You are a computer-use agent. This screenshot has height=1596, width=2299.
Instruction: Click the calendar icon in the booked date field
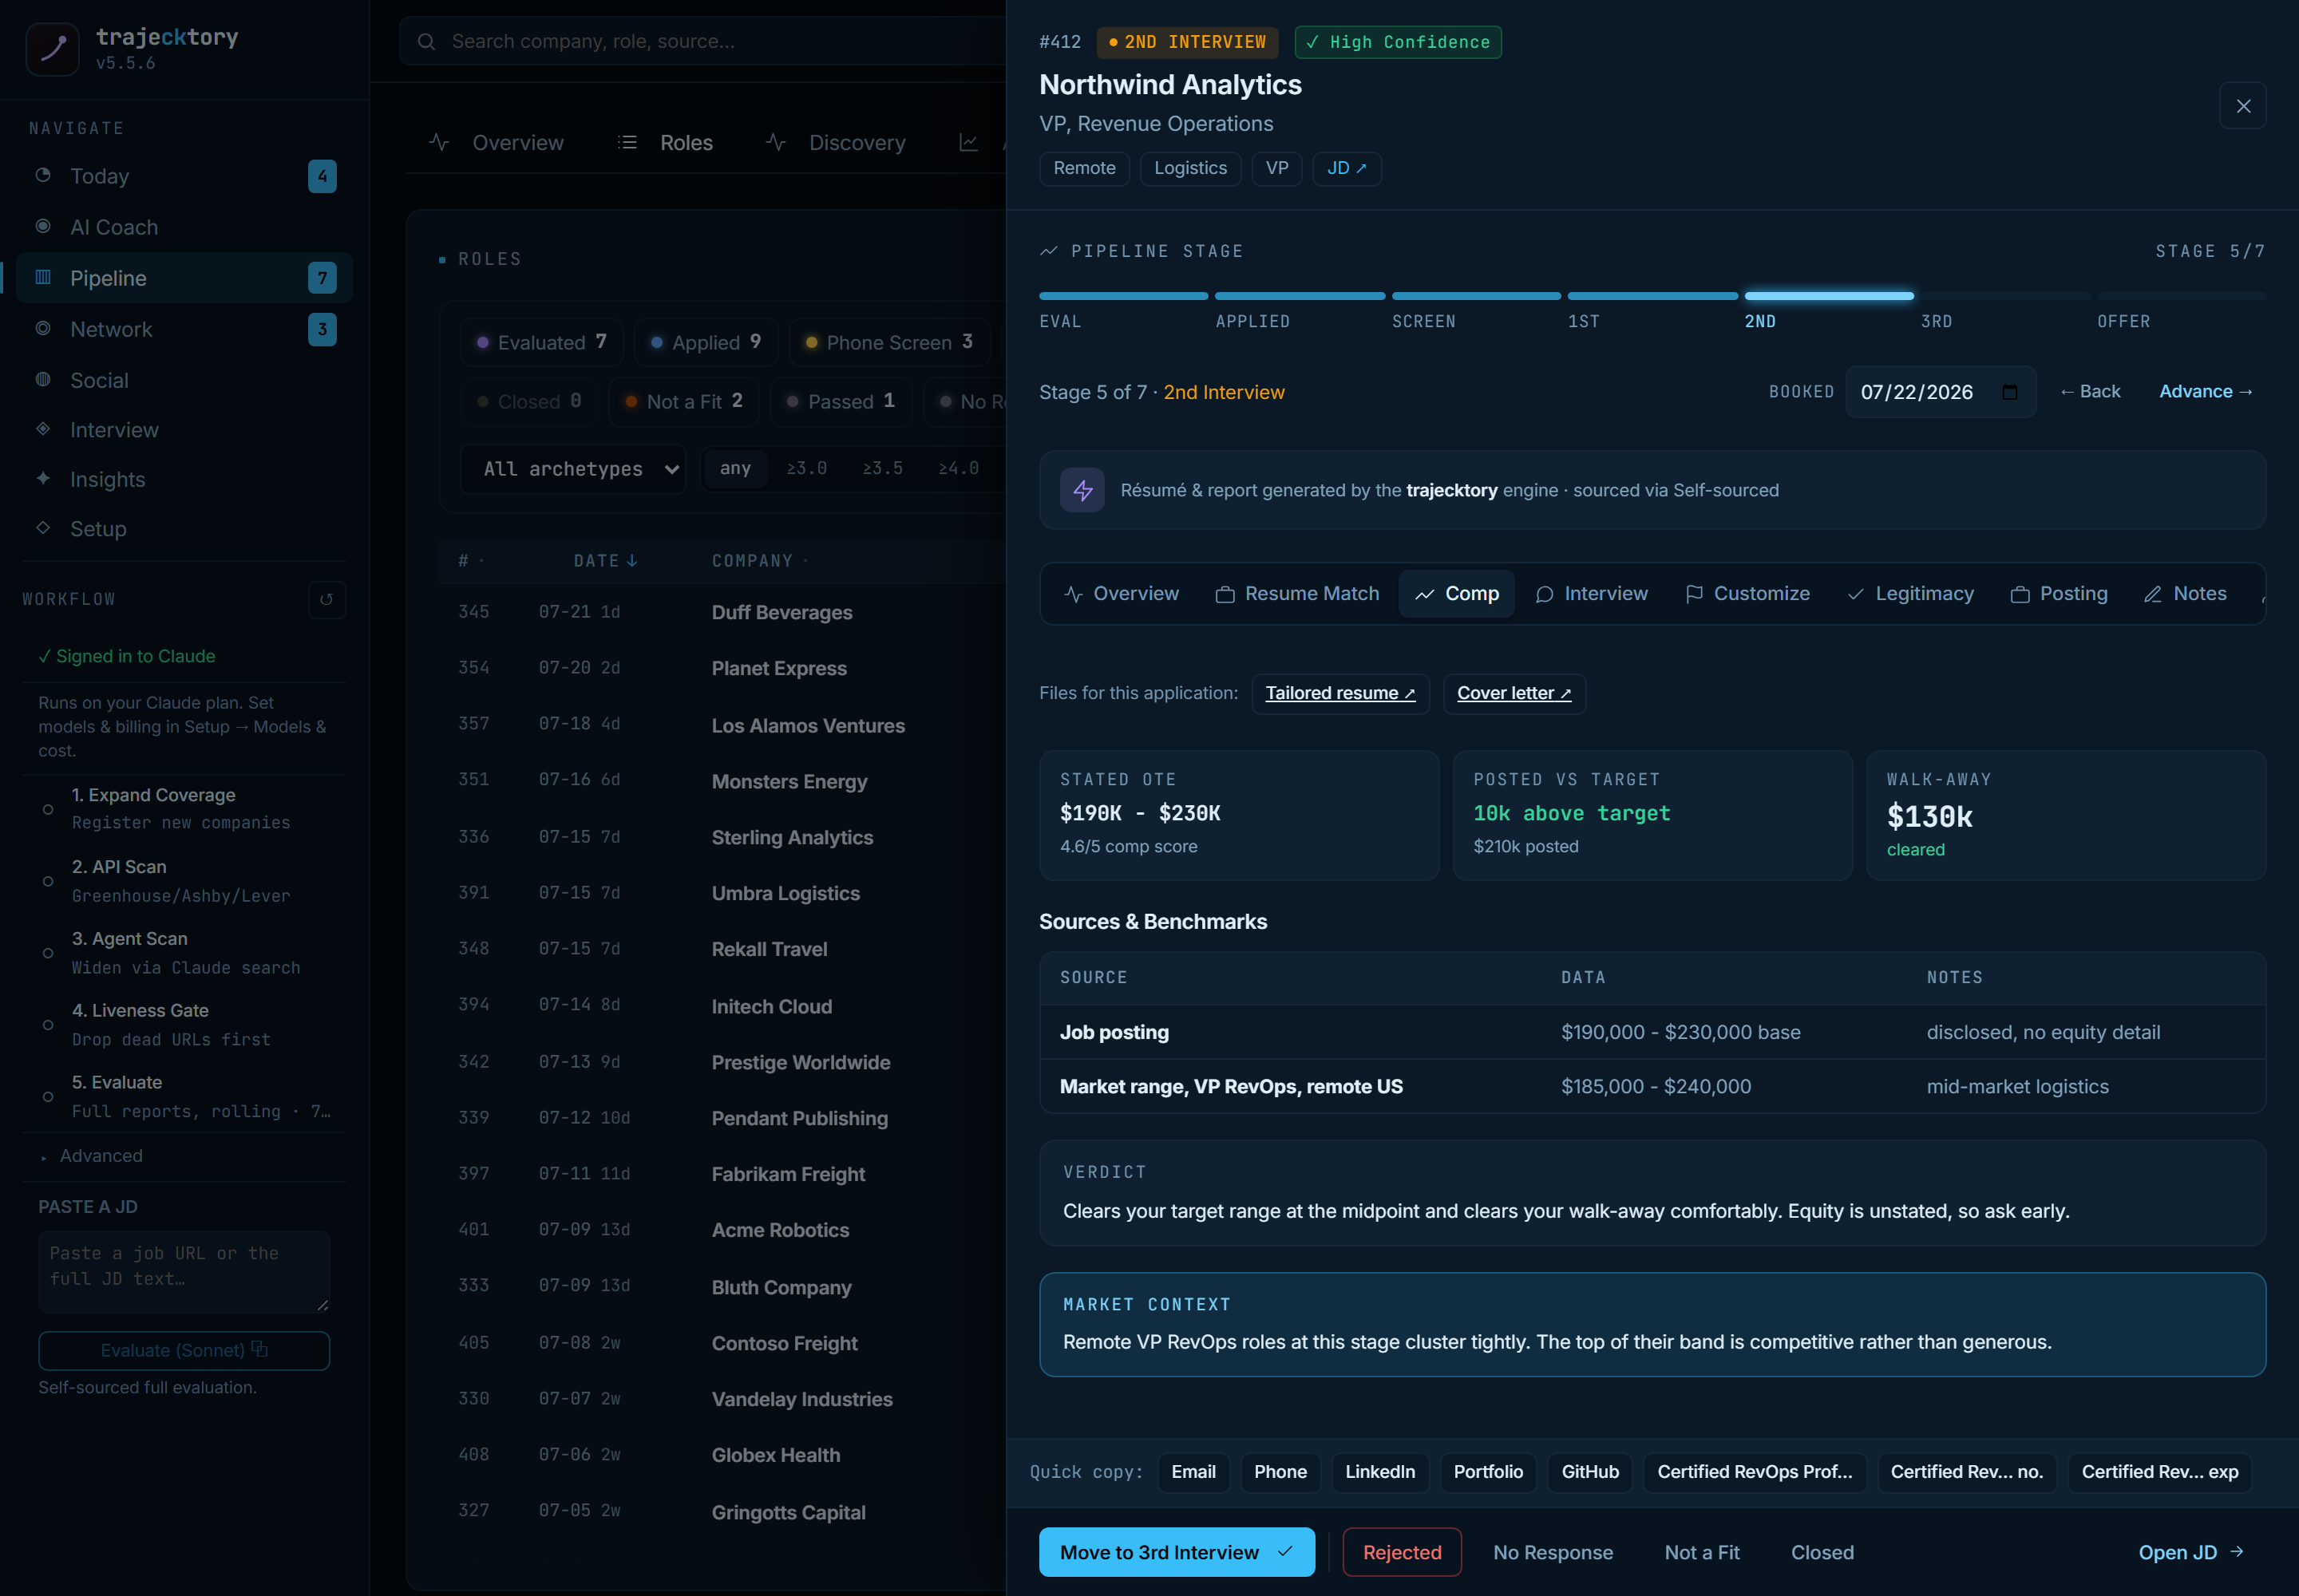point(2009,392)
